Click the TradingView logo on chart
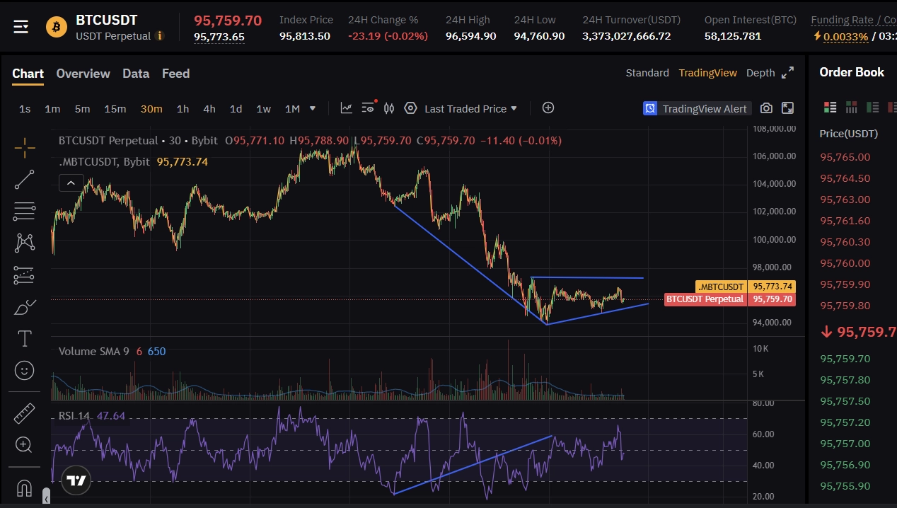Screen dimensions: 897x508 [76, 480]
